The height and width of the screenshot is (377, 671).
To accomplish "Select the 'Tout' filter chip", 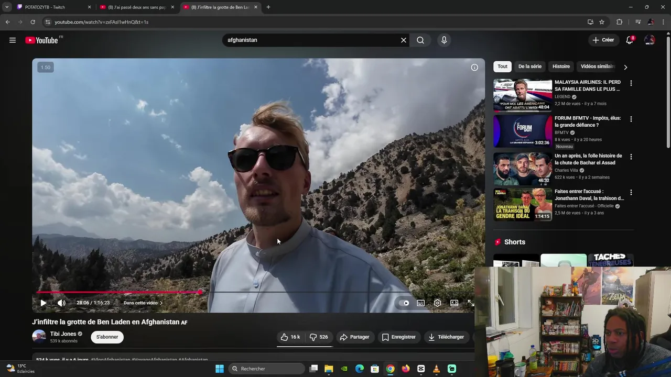I will (502, 66).
